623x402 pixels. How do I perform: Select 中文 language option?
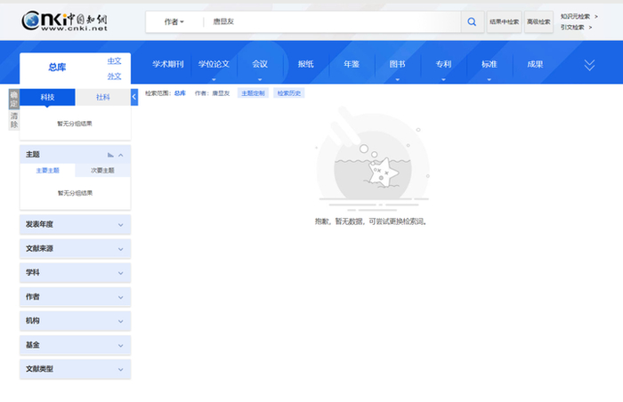115,61
